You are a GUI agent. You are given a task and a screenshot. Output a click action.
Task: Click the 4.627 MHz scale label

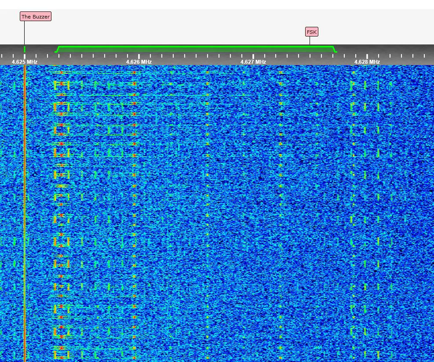pyautogui.click(x=253, y=62)
